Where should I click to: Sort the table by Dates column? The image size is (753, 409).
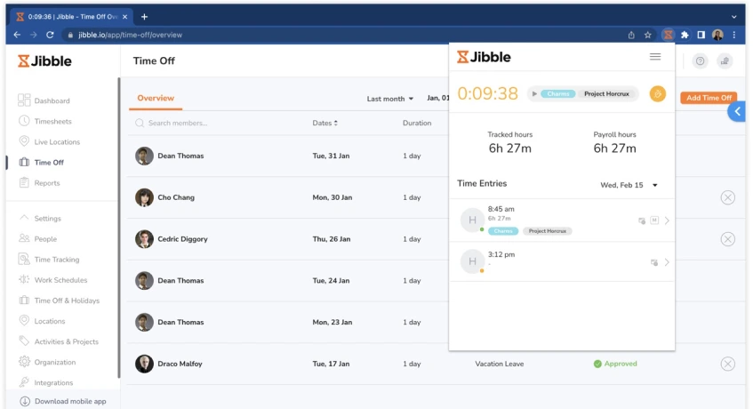click(324, 123)
